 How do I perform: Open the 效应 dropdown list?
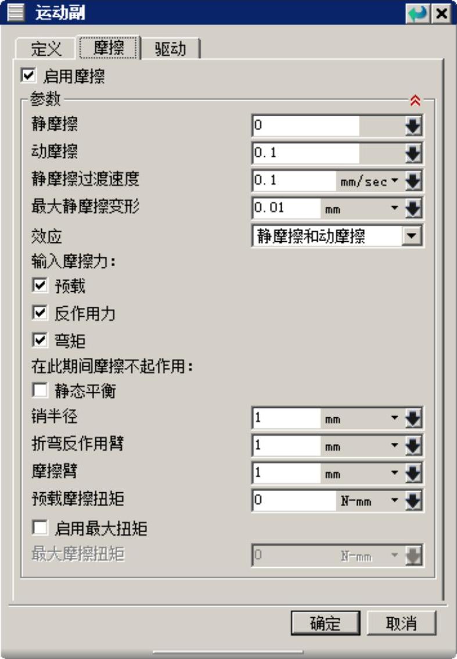click(412, 236)
